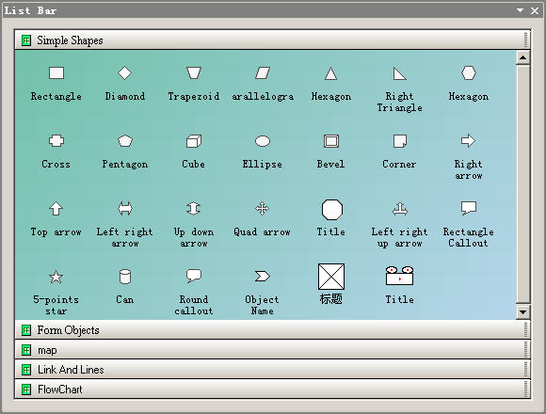
Task: Select the Ellipse shape
Action: (263, 141)
